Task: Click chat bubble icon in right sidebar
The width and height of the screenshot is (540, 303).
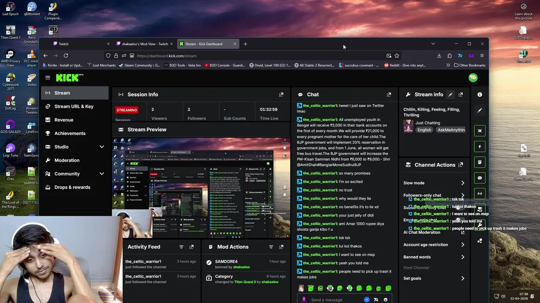Action: pyautogui.click(x=480, y=178)
